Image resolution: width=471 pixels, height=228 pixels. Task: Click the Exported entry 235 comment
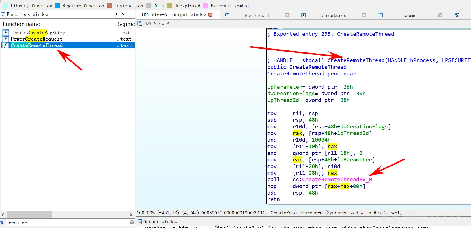pyautogui.click(x=331, y=34)
